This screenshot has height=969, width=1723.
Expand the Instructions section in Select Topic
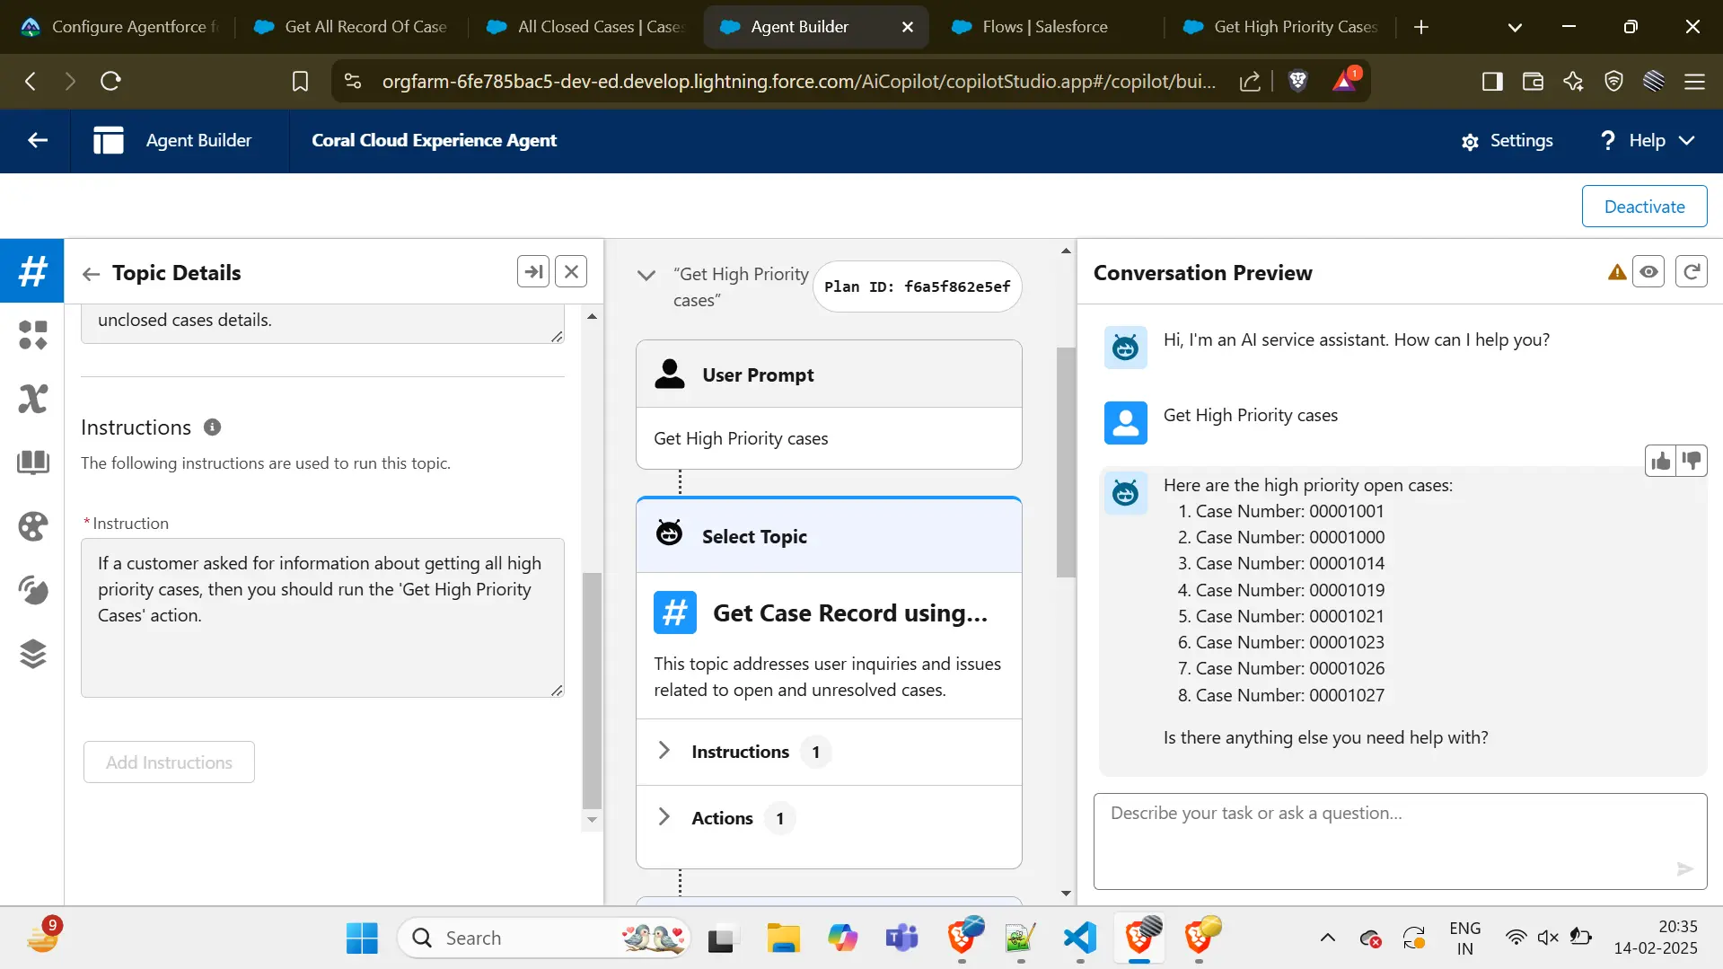(x=664, y=751)
